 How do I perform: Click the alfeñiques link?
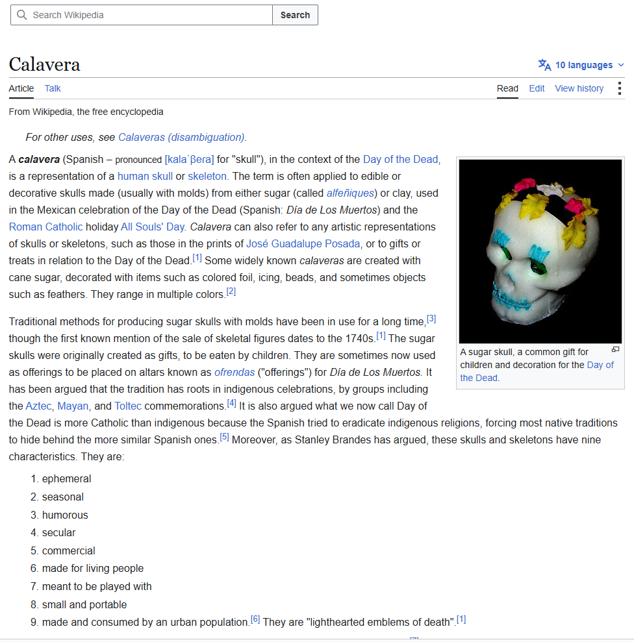coord(350,193)
